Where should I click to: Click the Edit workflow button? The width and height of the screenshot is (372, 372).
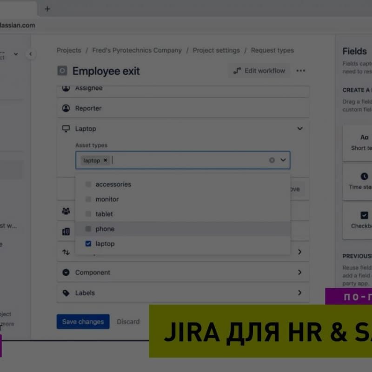pos(259,71)
